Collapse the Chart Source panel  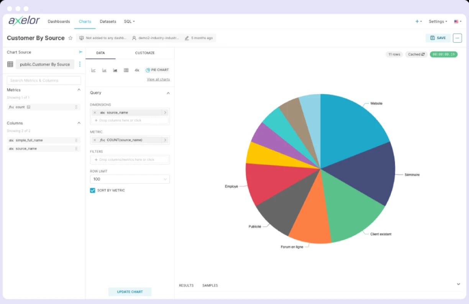point(80,52)
